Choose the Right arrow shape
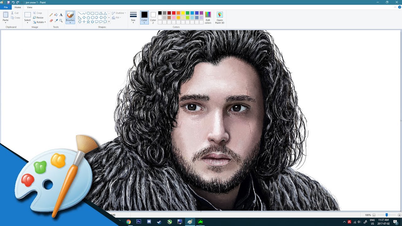The width and height of the screenshot is (402, 226). point(97,18)
